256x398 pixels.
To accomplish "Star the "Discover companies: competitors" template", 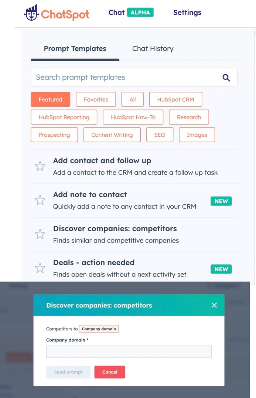I will point(40,234).
